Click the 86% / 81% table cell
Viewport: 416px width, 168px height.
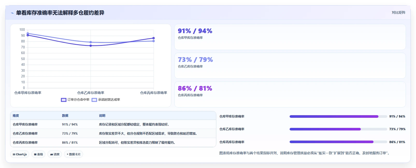click(70, 143)
